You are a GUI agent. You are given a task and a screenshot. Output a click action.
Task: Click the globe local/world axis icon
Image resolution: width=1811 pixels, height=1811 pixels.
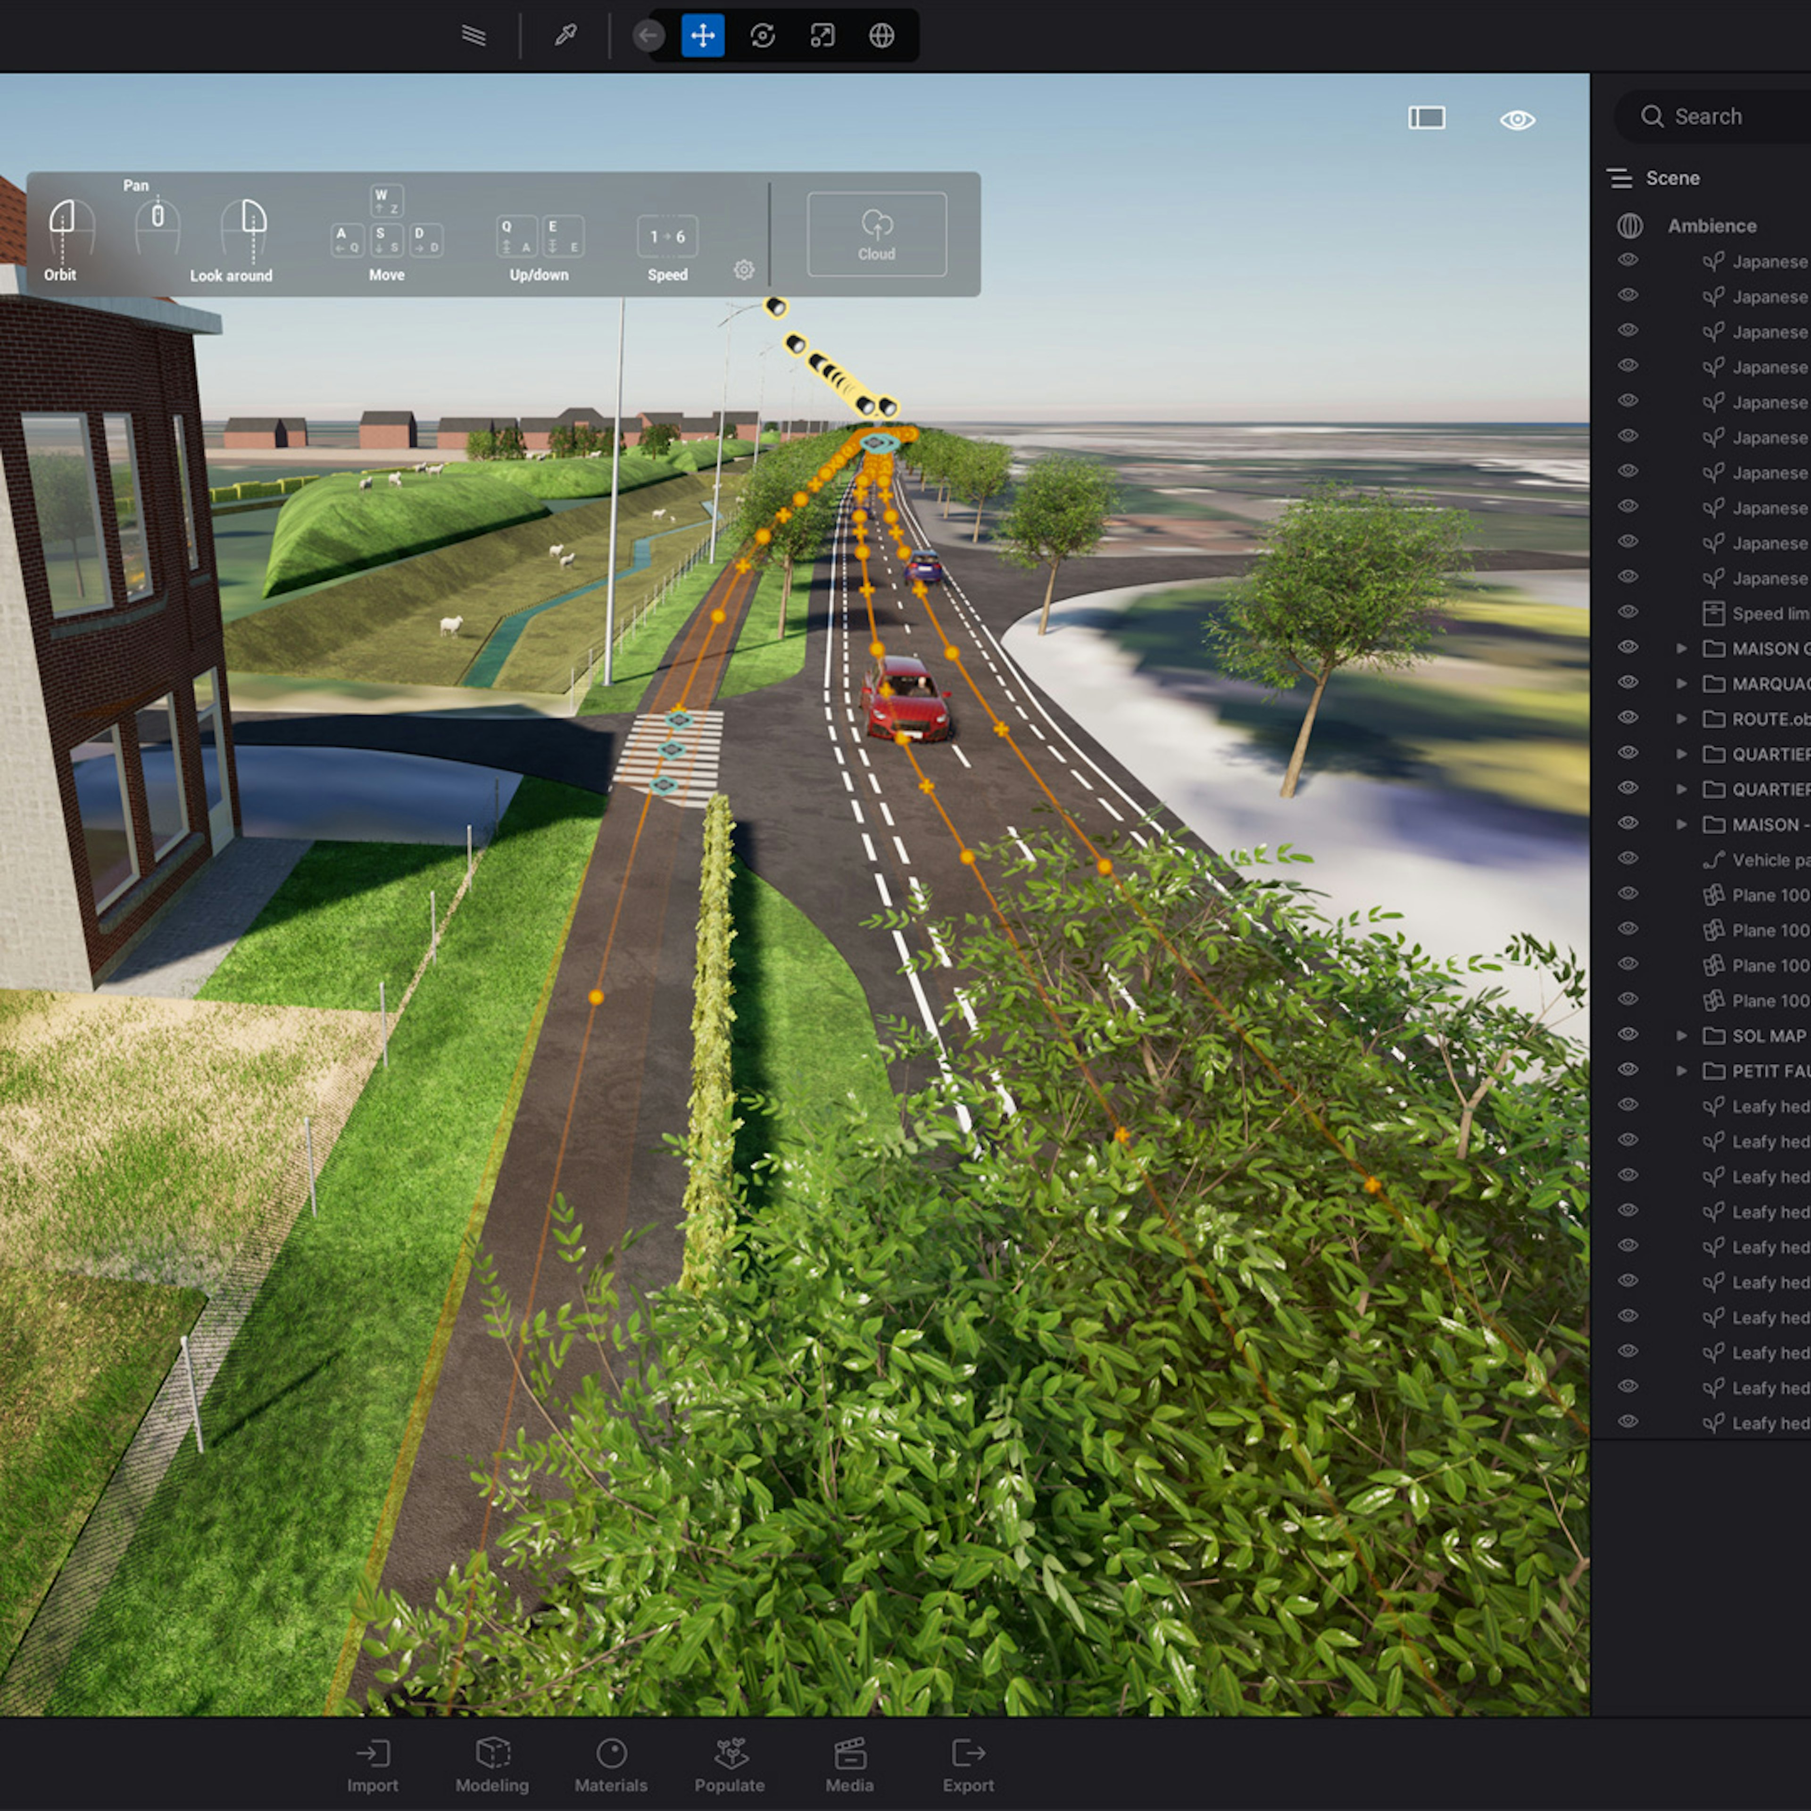click(x=881, y=36)
